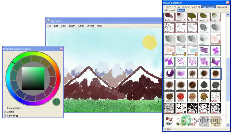
Task: Switch to the ramón brush group
Action: pyautogui.click(x=173, y=10)
